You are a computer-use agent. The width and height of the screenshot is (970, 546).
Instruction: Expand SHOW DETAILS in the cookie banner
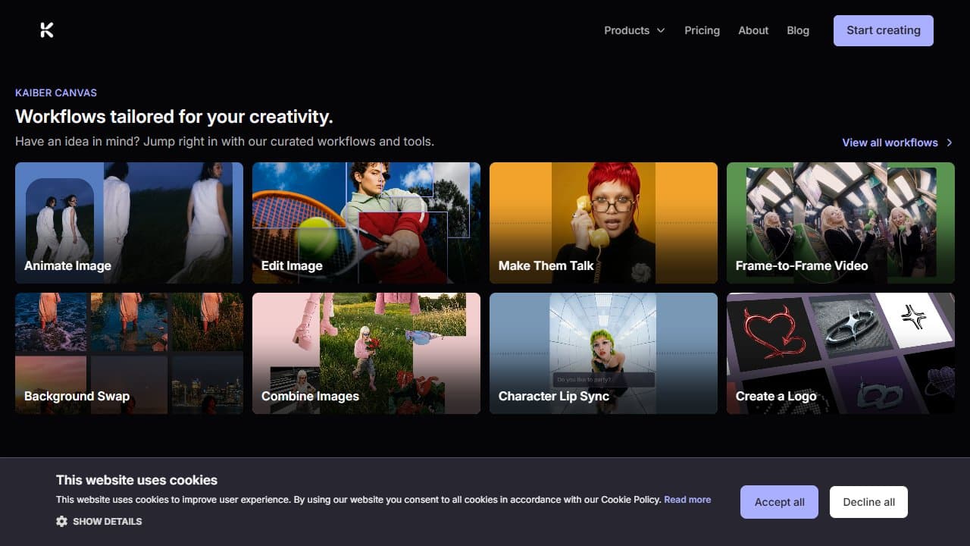coord(99,522)
